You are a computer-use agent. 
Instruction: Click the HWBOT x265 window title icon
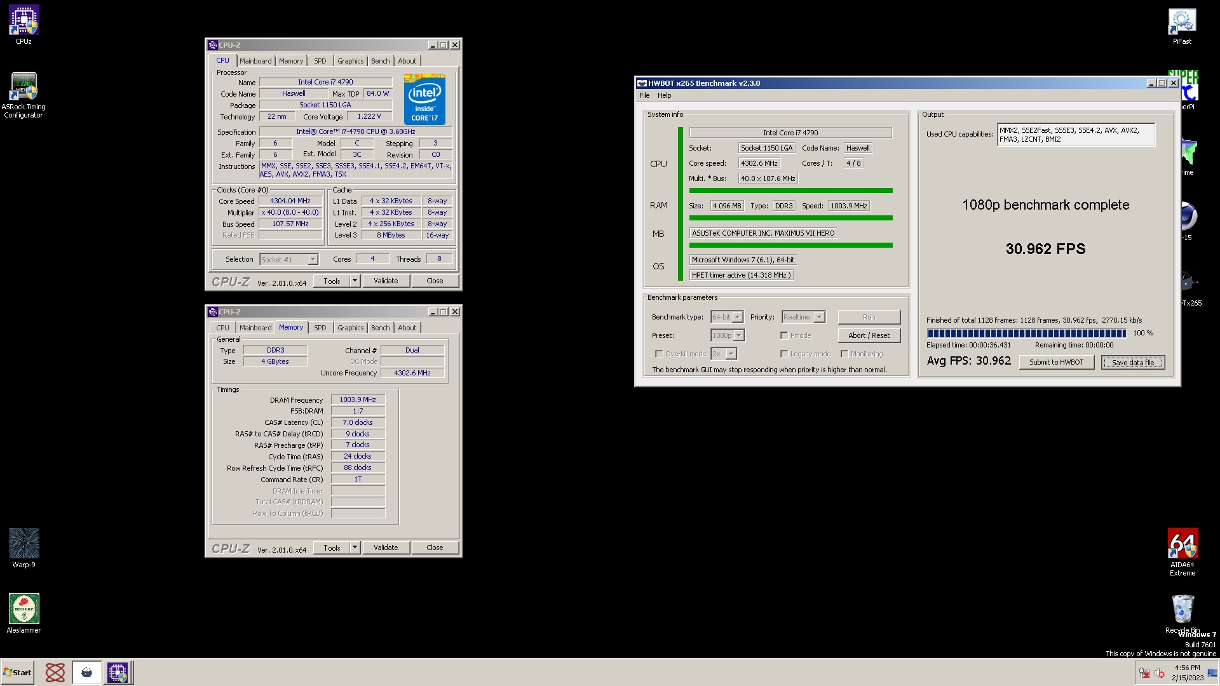coord(642,83)
